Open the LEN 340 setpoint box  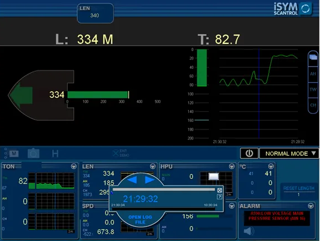pos(96,13)
